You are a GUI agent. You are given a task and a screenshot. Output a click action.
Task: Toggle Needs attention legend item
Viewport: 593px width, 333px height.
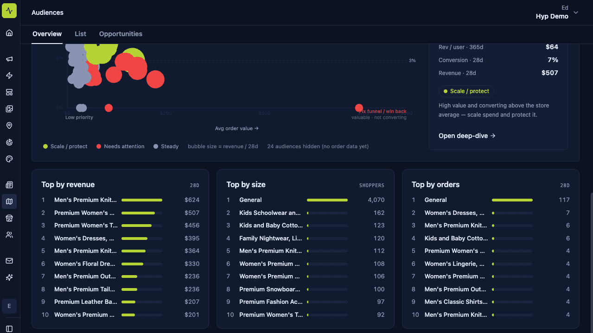coord(120,146)
